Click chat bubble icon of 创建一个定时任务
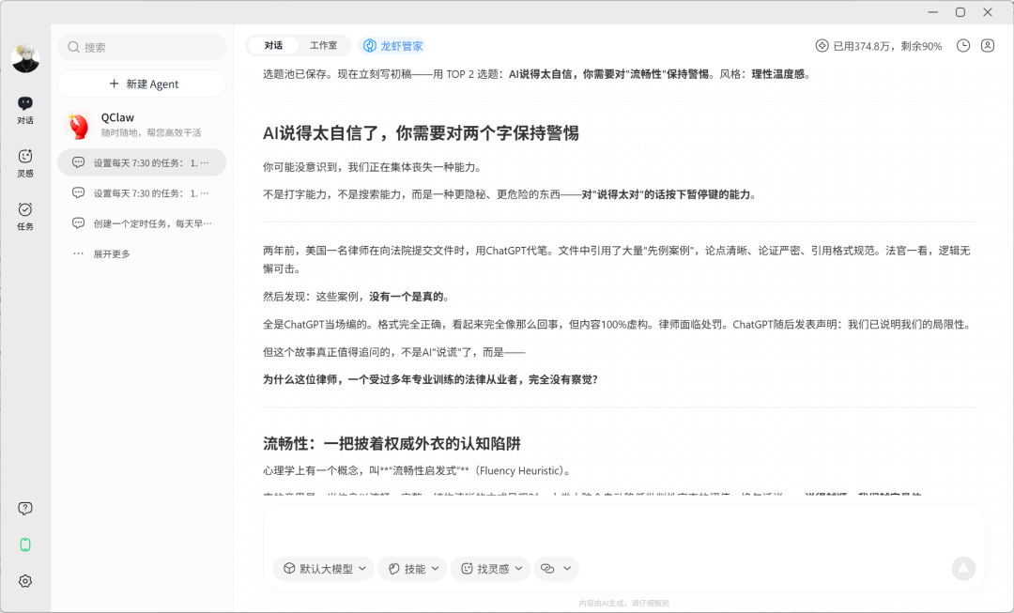 point(78,223)
